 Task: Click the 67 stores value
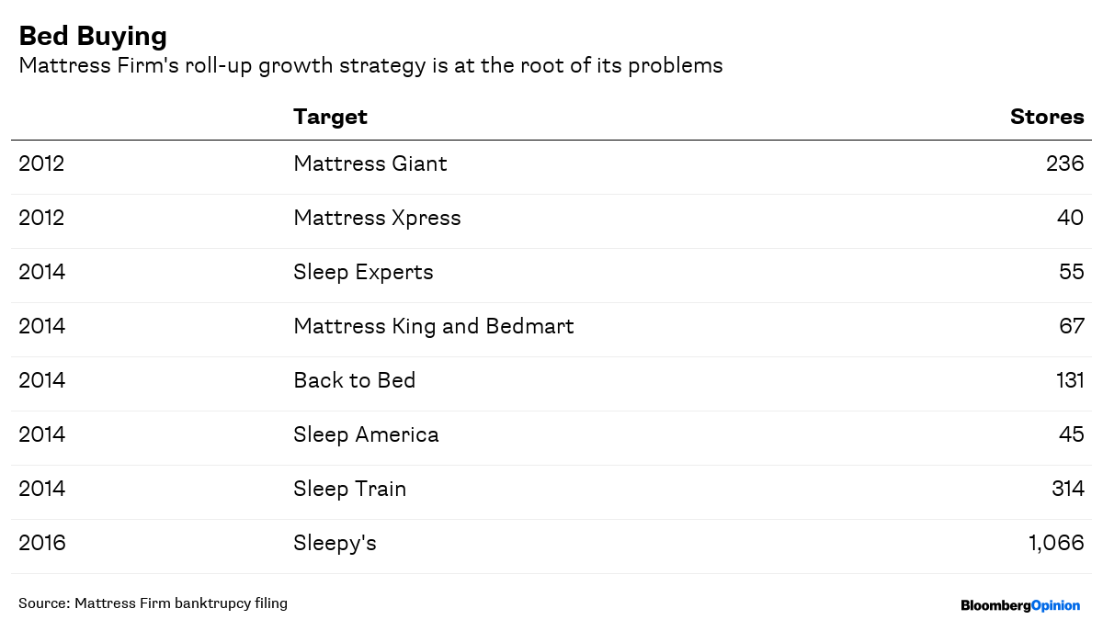click(1072, 326)
